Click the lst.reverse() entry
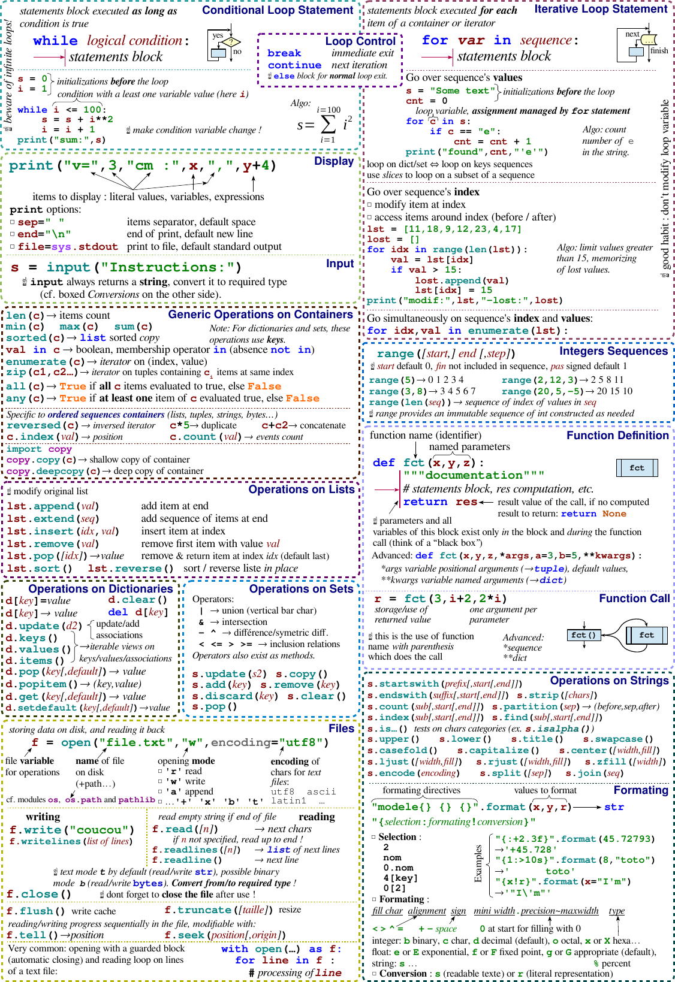 coord(131,569)
